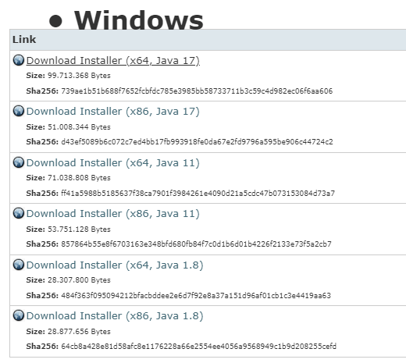Click globe icon beside x86 Java 17 installer

[x=19, y=111]
